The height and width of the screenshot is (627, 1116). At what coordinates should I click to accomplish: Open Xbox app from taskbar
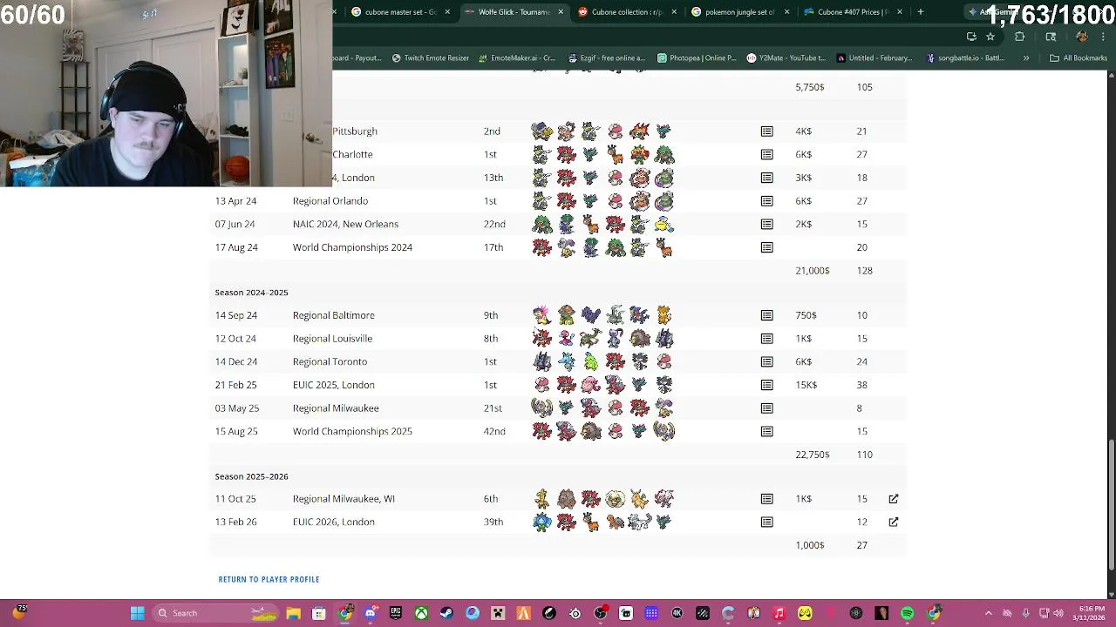421,613
